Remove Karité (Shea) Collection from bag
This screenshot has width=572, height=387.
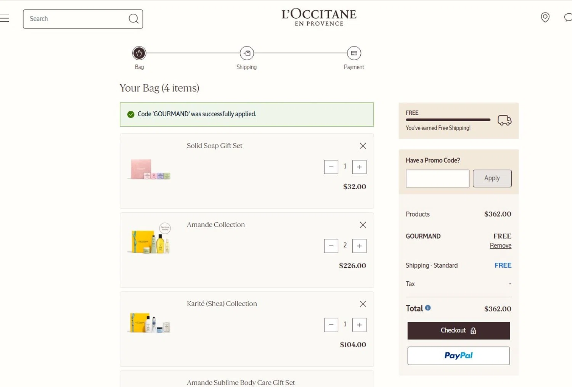pyautogui.click(x=363, y=303)
